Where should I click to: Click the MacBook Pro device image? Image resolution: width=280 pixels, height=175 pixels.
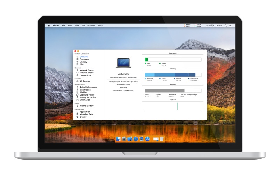coord(124,63)
